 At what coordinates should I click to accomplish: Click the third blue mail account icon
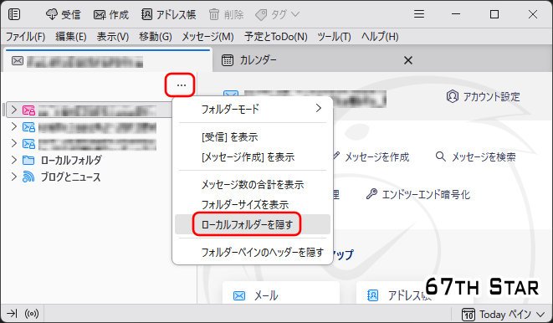[x=28, y=144]
